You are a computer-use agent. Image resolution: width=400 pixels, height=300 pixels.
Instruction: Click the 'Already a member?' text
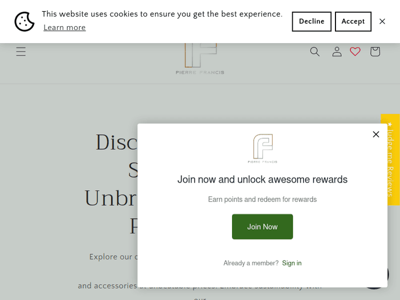[251, 263]
